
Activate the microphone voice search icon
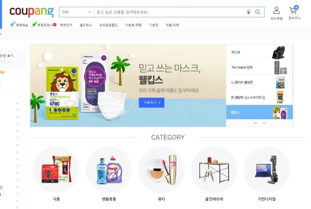pos(248,12)
